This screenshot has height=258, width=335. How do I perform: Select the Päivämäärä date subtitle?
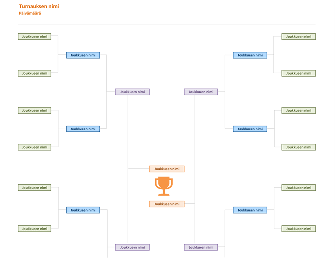coord(30,13)
